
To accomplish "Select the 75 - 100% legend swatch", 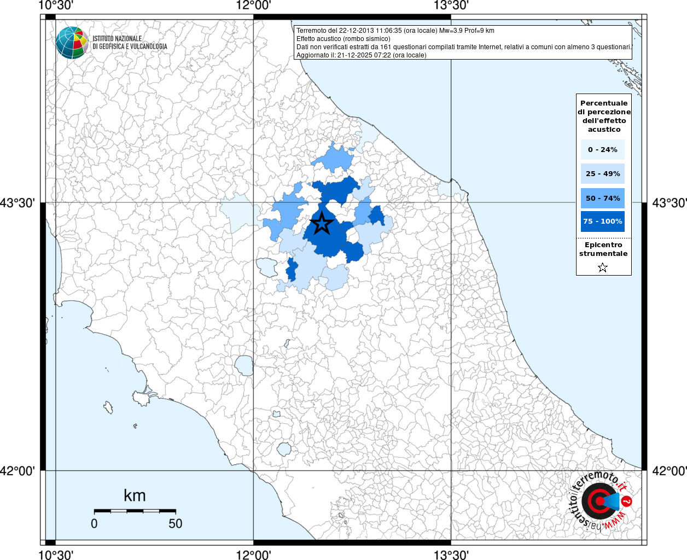I will pyautogui.click(x=603, y=221).
